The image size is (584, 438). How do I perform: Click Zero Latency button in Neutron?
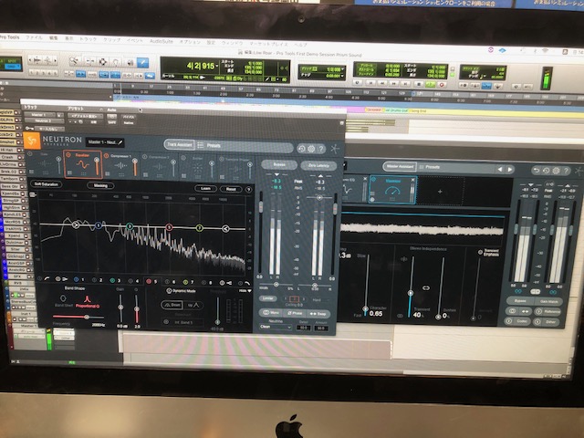click(318, 165)
